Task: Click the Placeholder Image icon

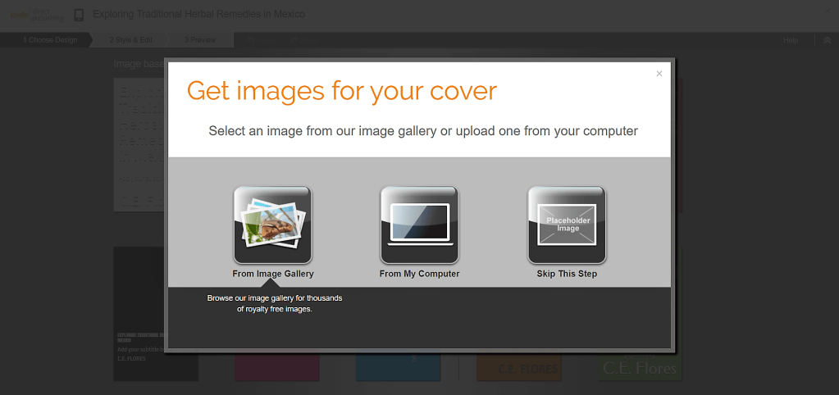Action: coord(567,225)
